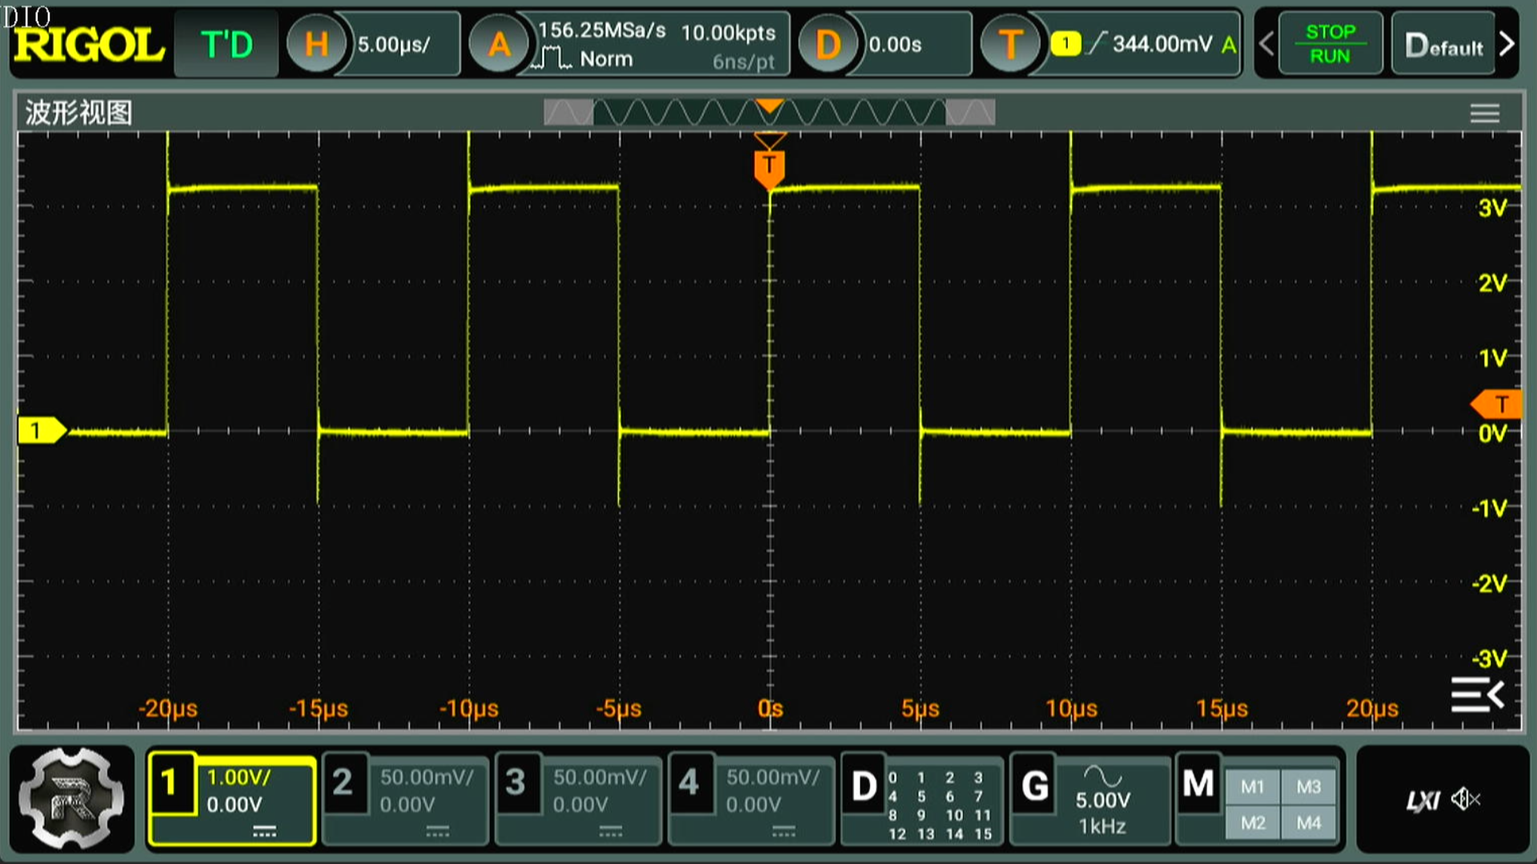The height and width of the screenshot is (864, 1537).
Task: Click the G signal generator icon
Action: pyautogui.click(x=1034, y=786)
